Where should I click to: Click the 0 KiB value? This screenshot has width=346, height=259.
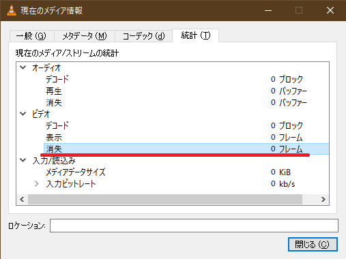coord(280,172)
